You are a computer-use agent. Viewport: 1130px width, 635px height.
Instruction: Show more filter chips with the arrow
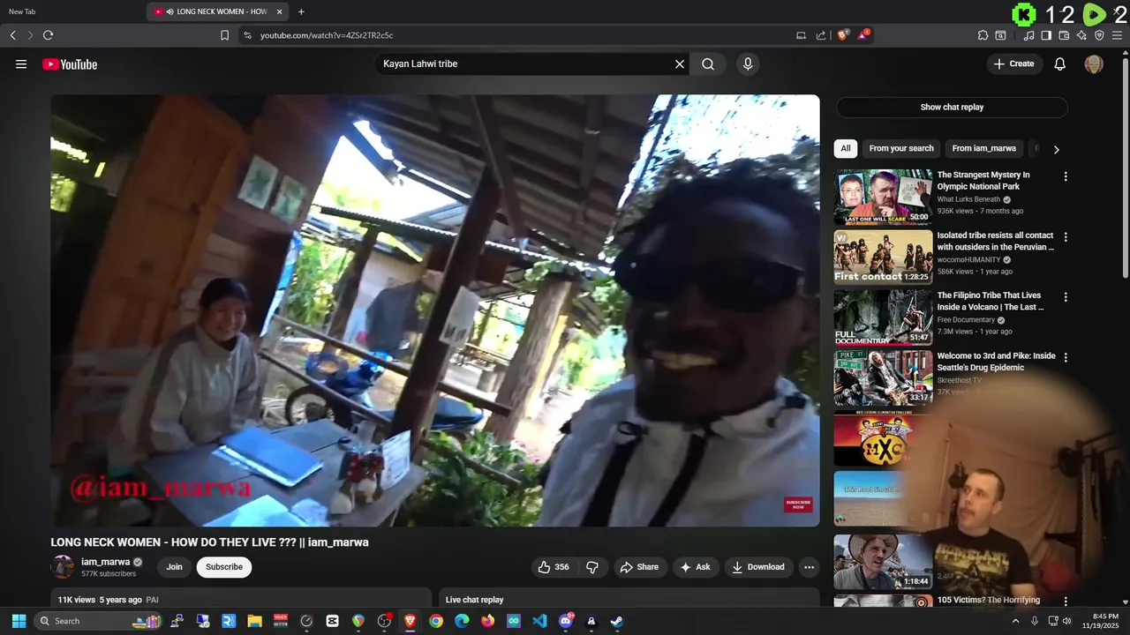(1056, 149)
